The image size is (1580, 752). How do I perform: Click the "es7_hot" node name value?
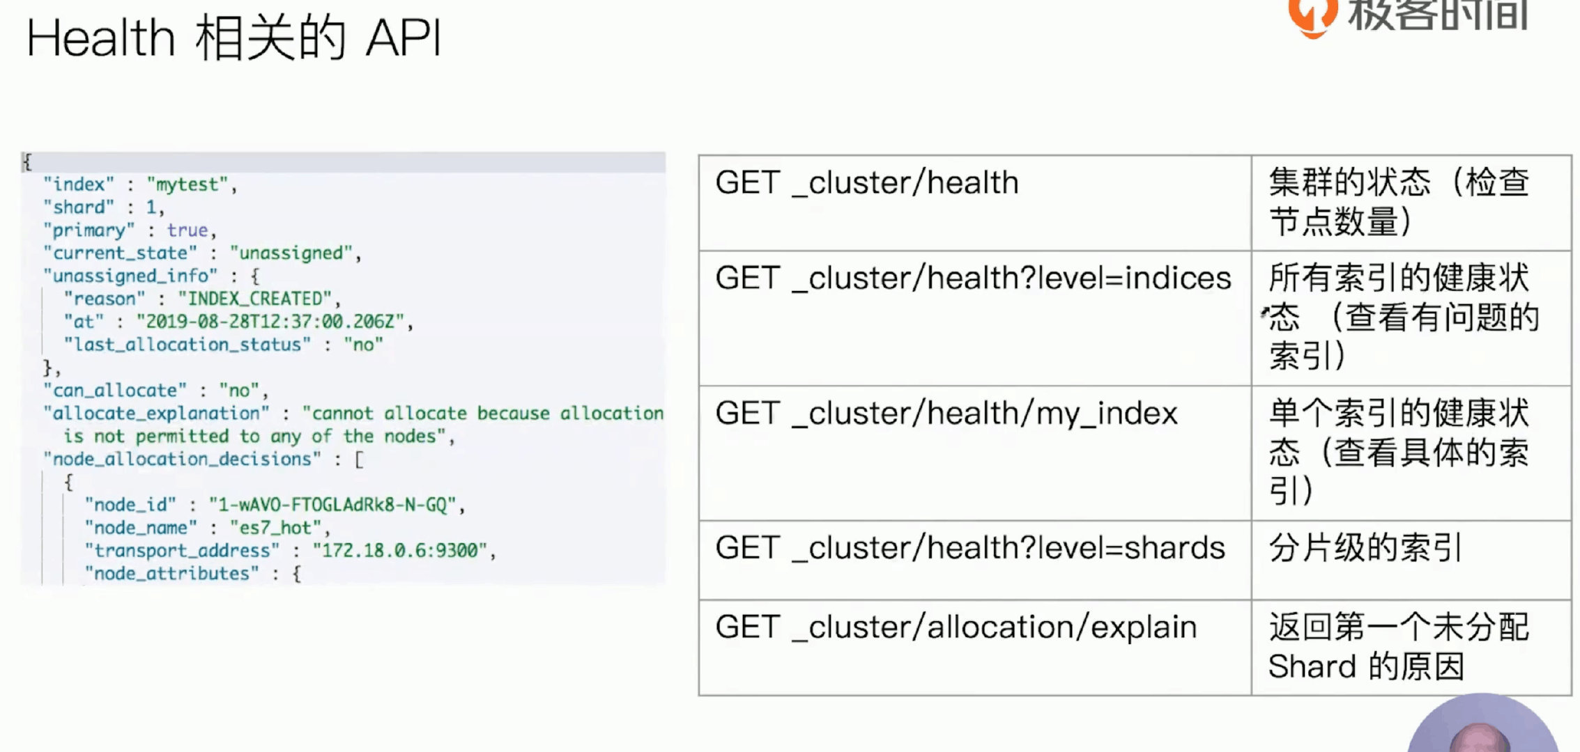tap(275, 528)
